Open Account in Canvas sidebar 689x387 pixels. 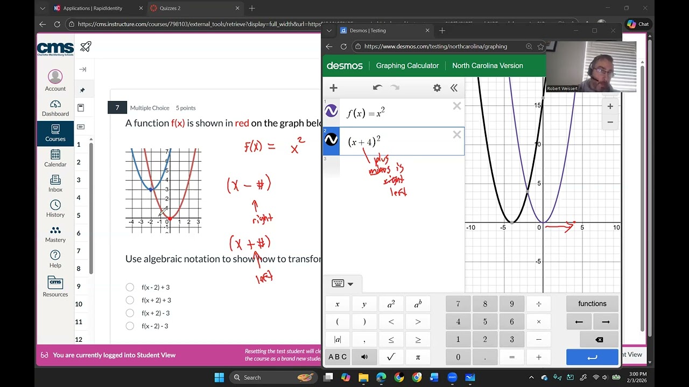[55, 81]
